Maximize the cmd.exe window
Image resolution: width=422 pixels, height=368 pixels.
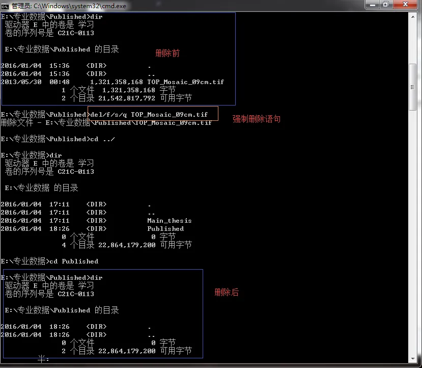386,5
